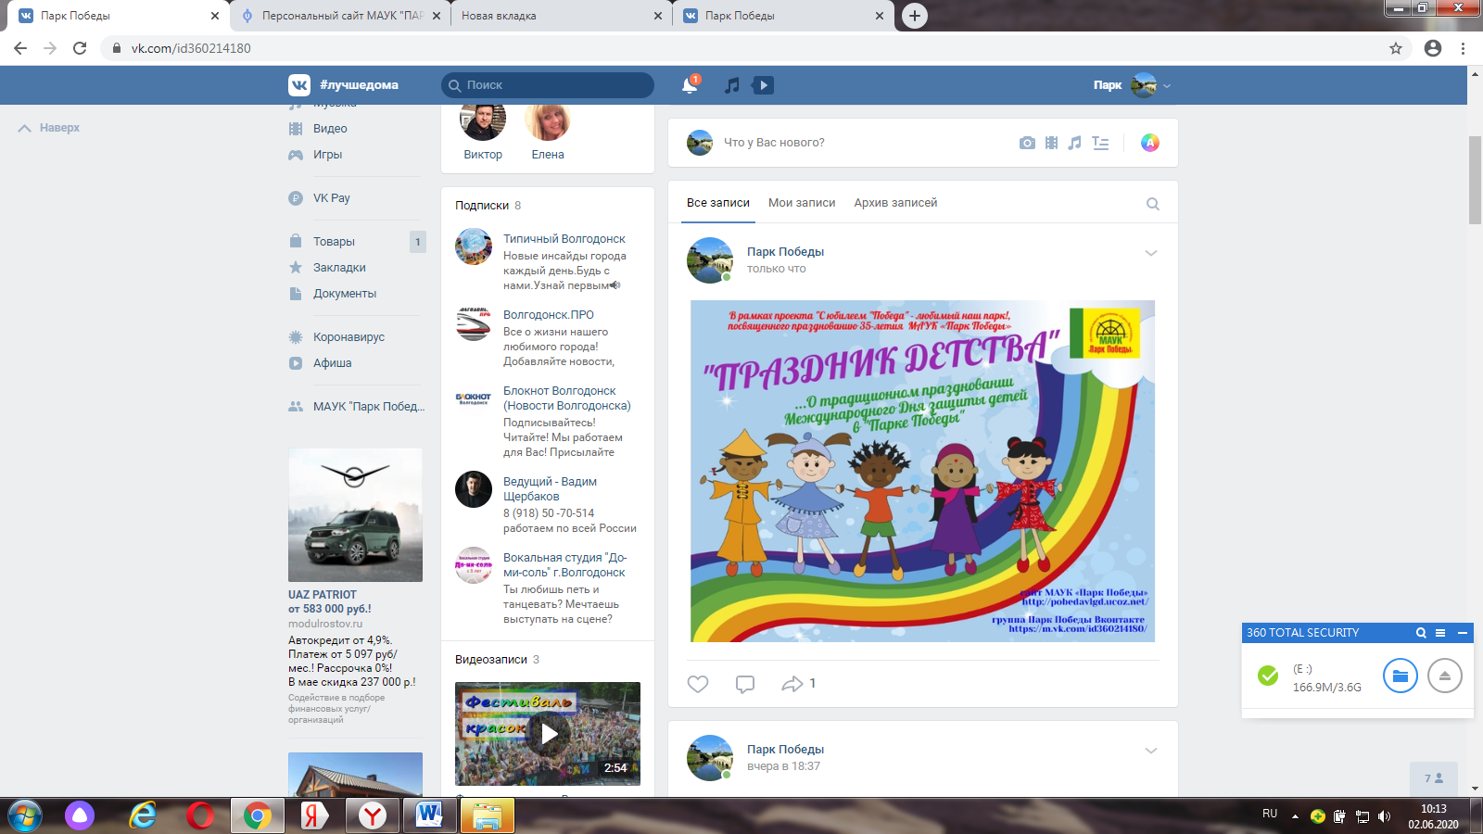Image resolution: width=1483 pixels, height=834 pixels.
Task: Open Блокнот Волгодонск subscription
Action: coord(567,398)
